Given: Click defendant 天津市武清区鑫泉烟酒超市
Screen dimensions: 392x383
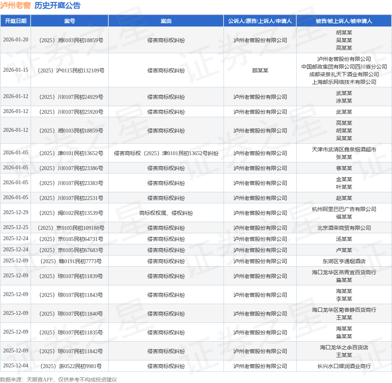Looking at the screenshot, I should tap(344, 149).
